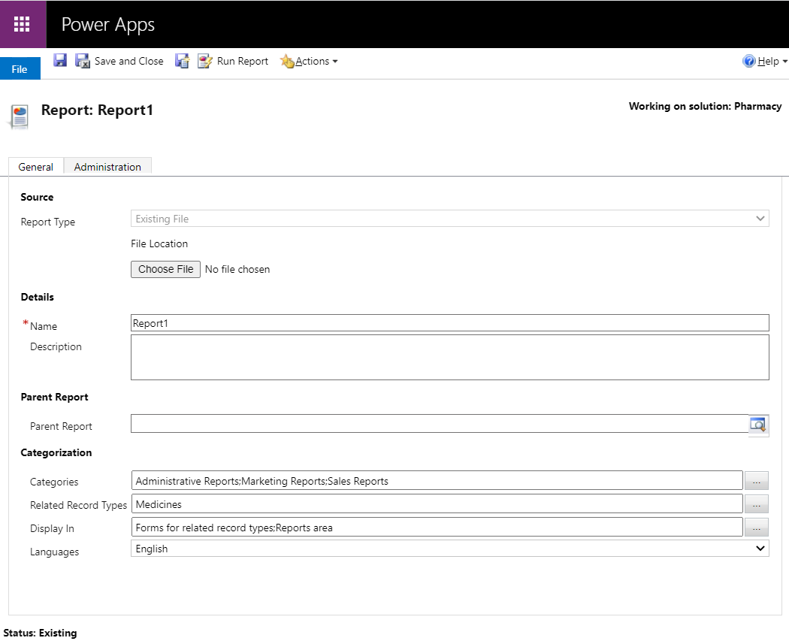This screenshot has width=789, height=644.
Task: Expand the Help dropdown menu
Action: point(772,61)
